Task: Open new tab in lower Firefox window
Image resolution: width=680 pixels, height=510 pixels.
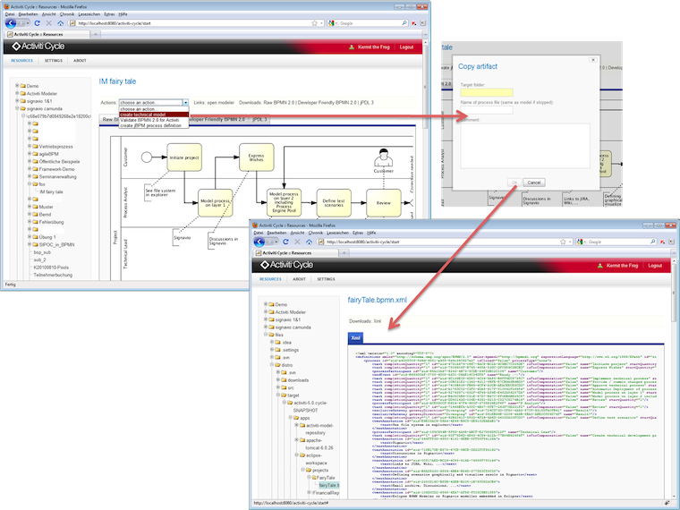Action: (344, 253)
